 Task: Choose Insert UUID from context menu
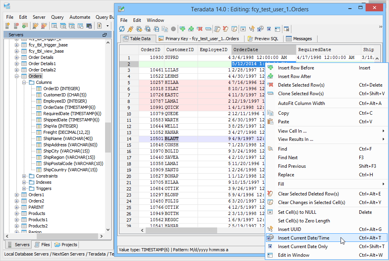click(327, 229)
